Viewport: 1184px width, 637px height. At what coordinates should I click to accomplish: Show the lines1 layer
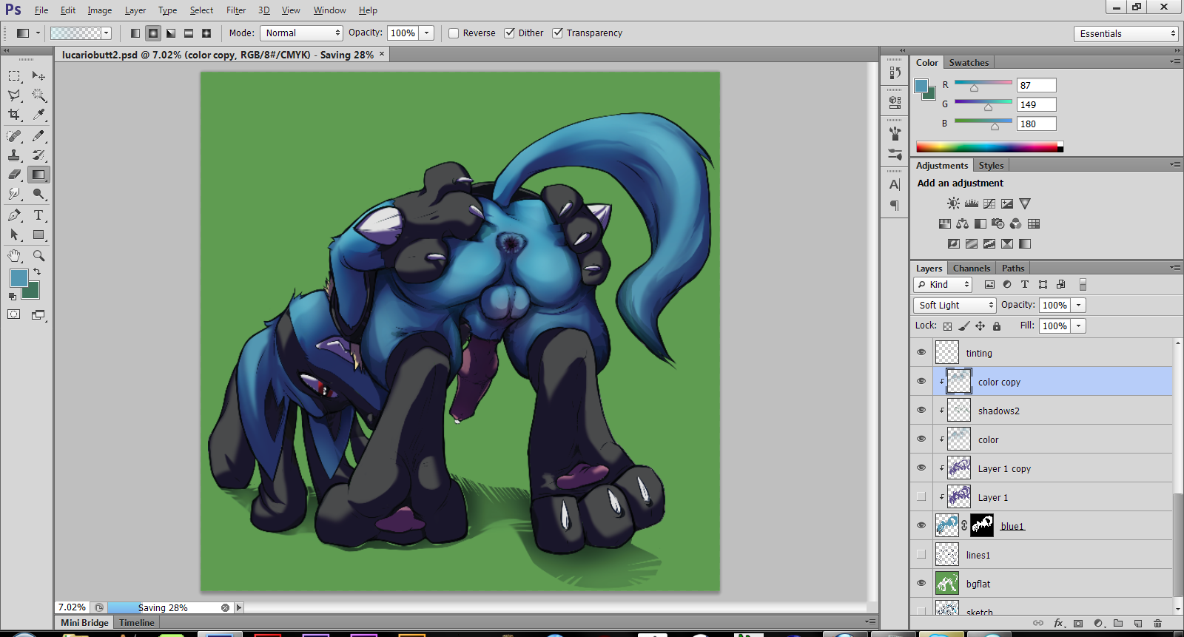(x=921, y=555)
